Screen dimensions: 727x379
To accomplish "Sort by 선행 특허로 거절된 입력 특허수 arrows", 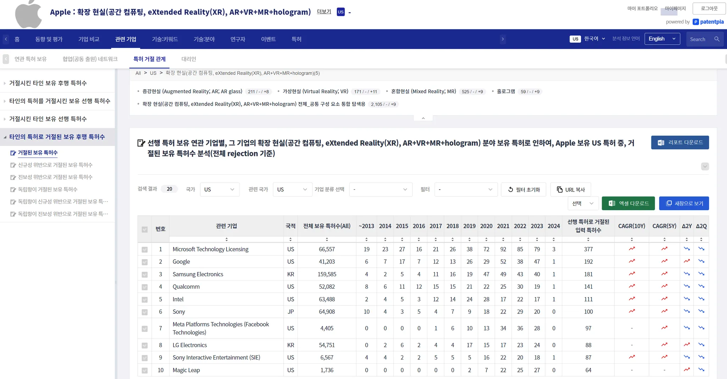I will click(588, 239).
